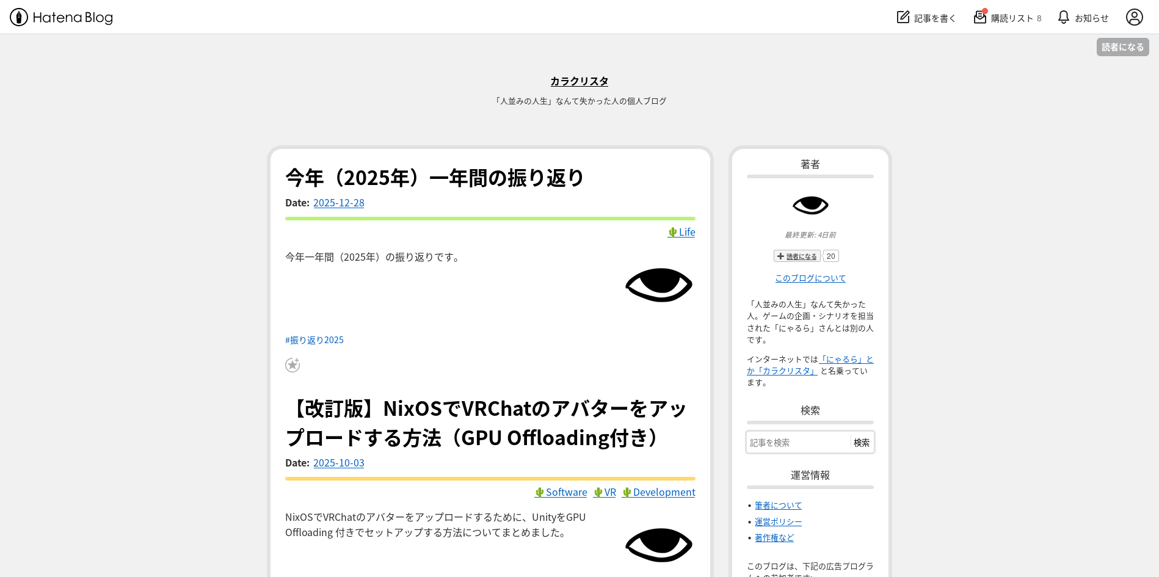The height and width of the screenshot is (577, 1159).
Task: Open the VR category link
Action: [605, 492]
